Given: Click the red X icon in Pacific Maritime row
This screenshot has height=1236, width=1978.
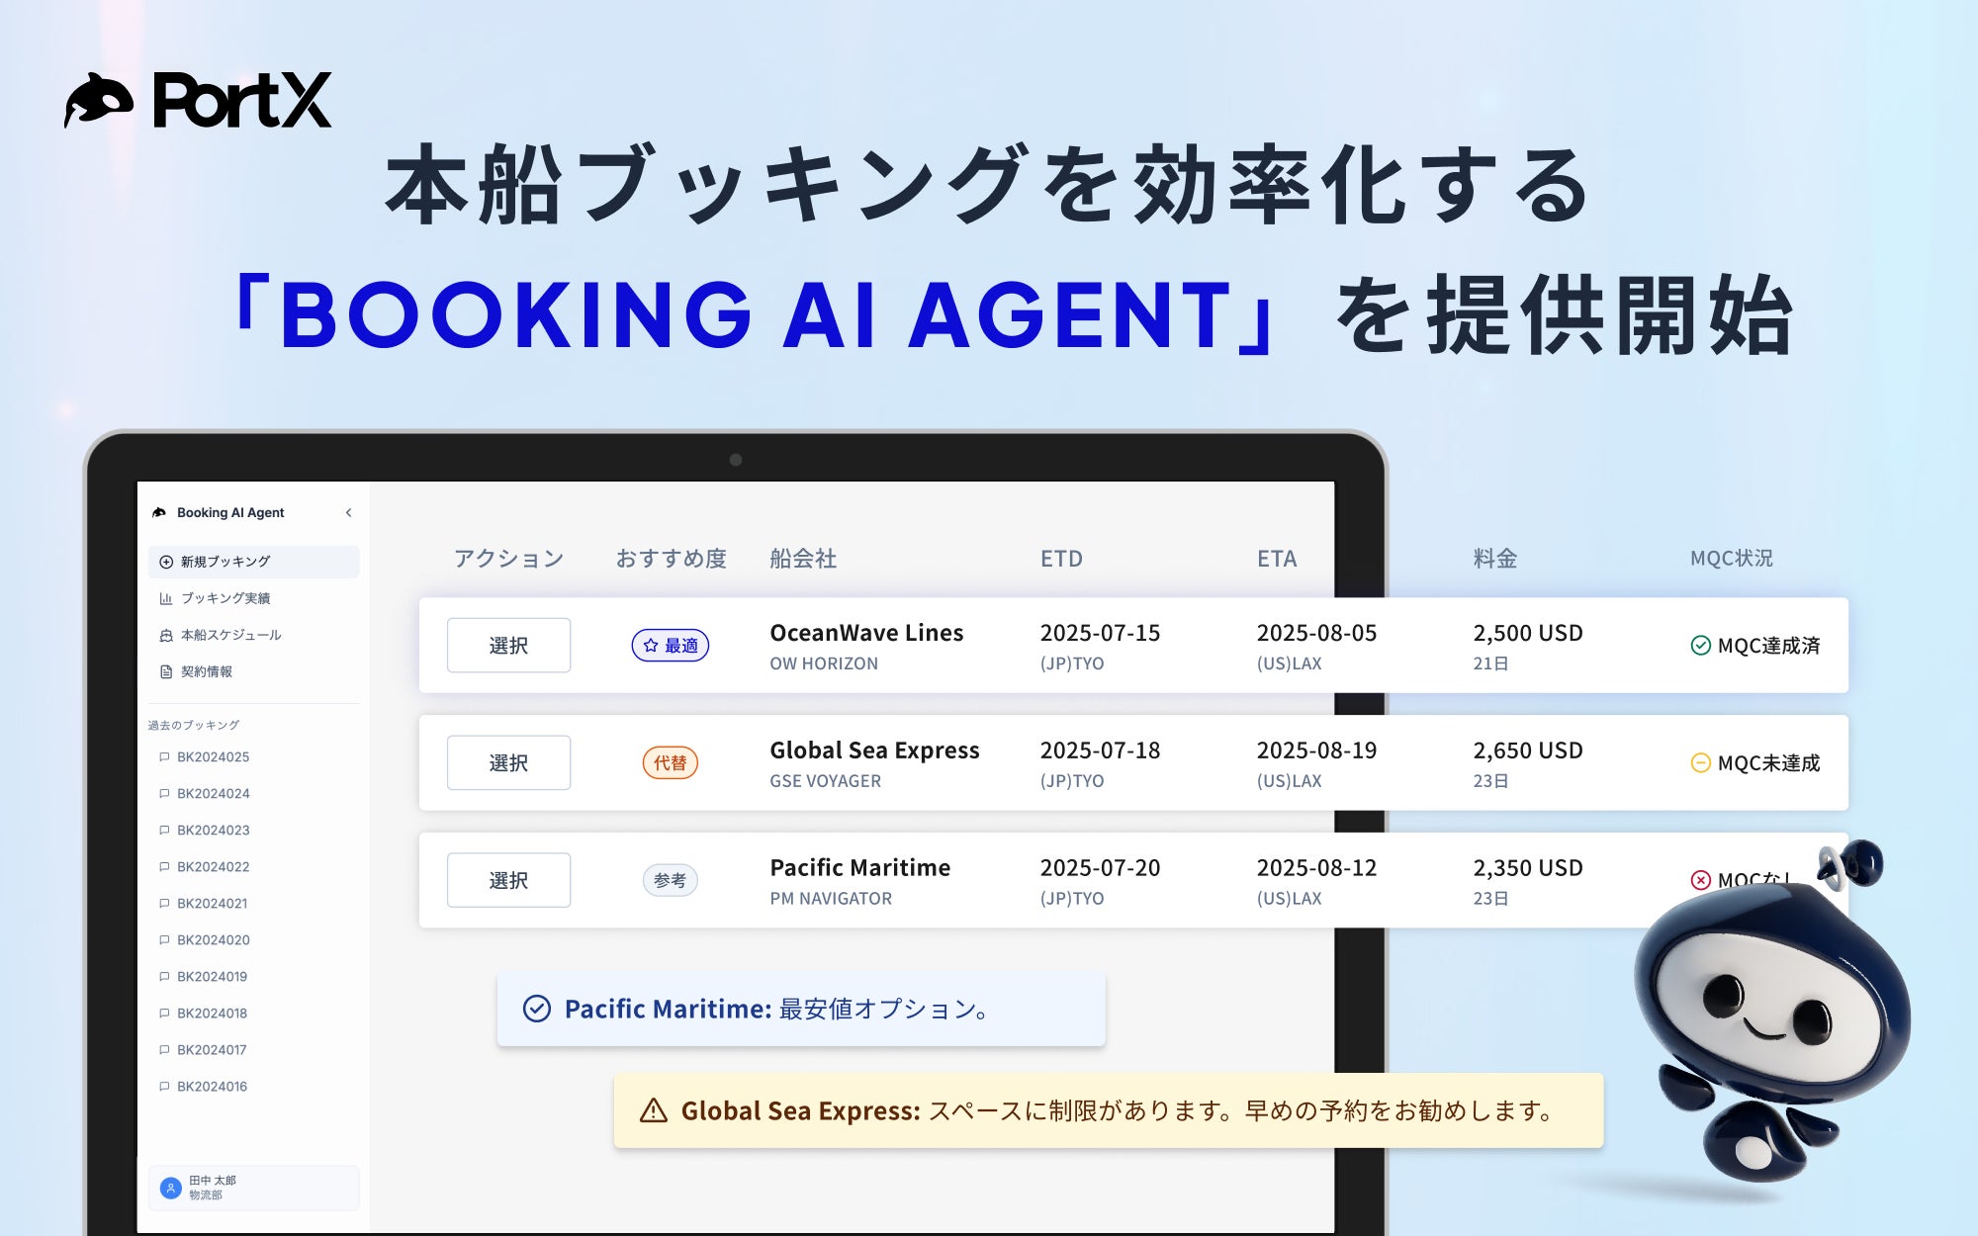Looking at the screenshot, I should pos(1701,880).
